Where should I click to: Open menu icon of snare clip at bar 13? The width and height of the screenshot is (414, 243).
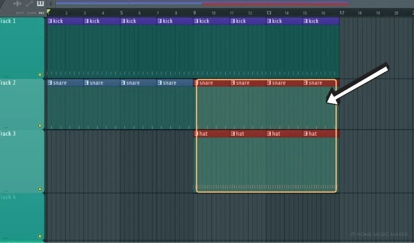[269, 83]
